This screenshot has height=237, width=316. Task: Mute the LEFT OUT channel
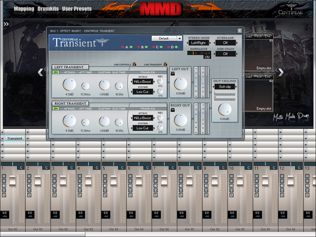click(x=172, y=73)
